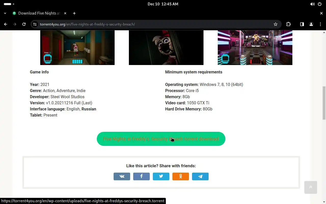Open a new browser tab
This screenshot has height=204, width=326.
coord(74,13)
